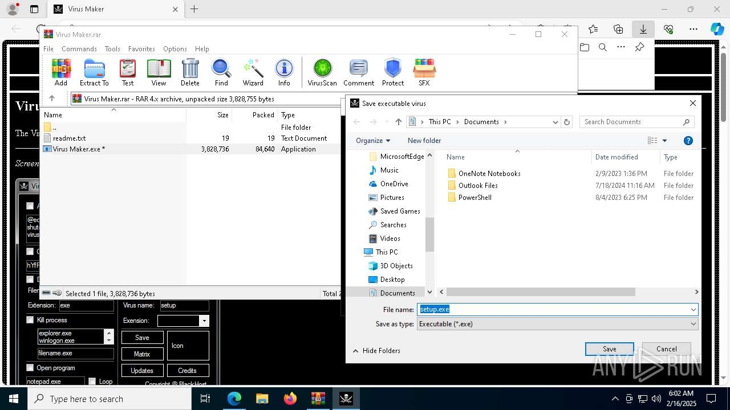Expand path chevron after Documents
Image resolution: width=730 pixels, height=410 pixels.
505,122
